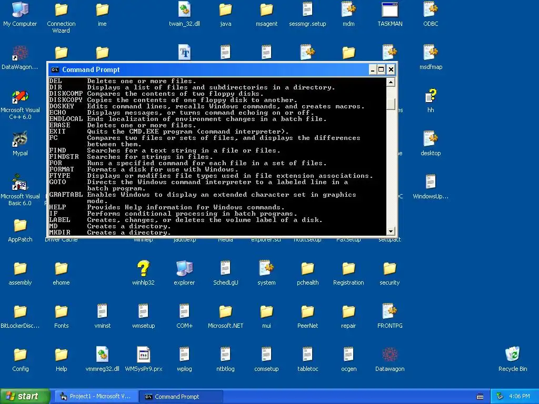Launch Microsoft Visual C++ 6.0 shortcut

20,96
